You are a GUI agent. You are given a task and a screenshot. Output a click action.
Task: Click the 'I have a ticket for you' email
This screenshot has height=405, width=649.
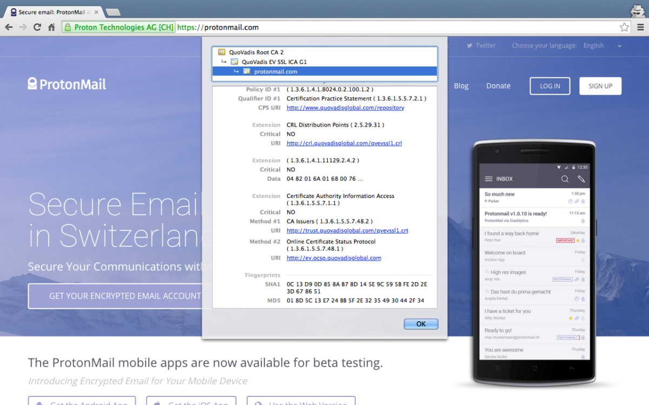[x=534, y=314]
